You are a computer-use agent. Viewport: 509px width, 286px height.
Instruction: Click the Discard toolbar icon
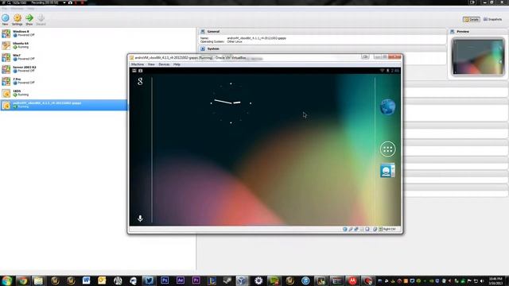pos(41,19)
